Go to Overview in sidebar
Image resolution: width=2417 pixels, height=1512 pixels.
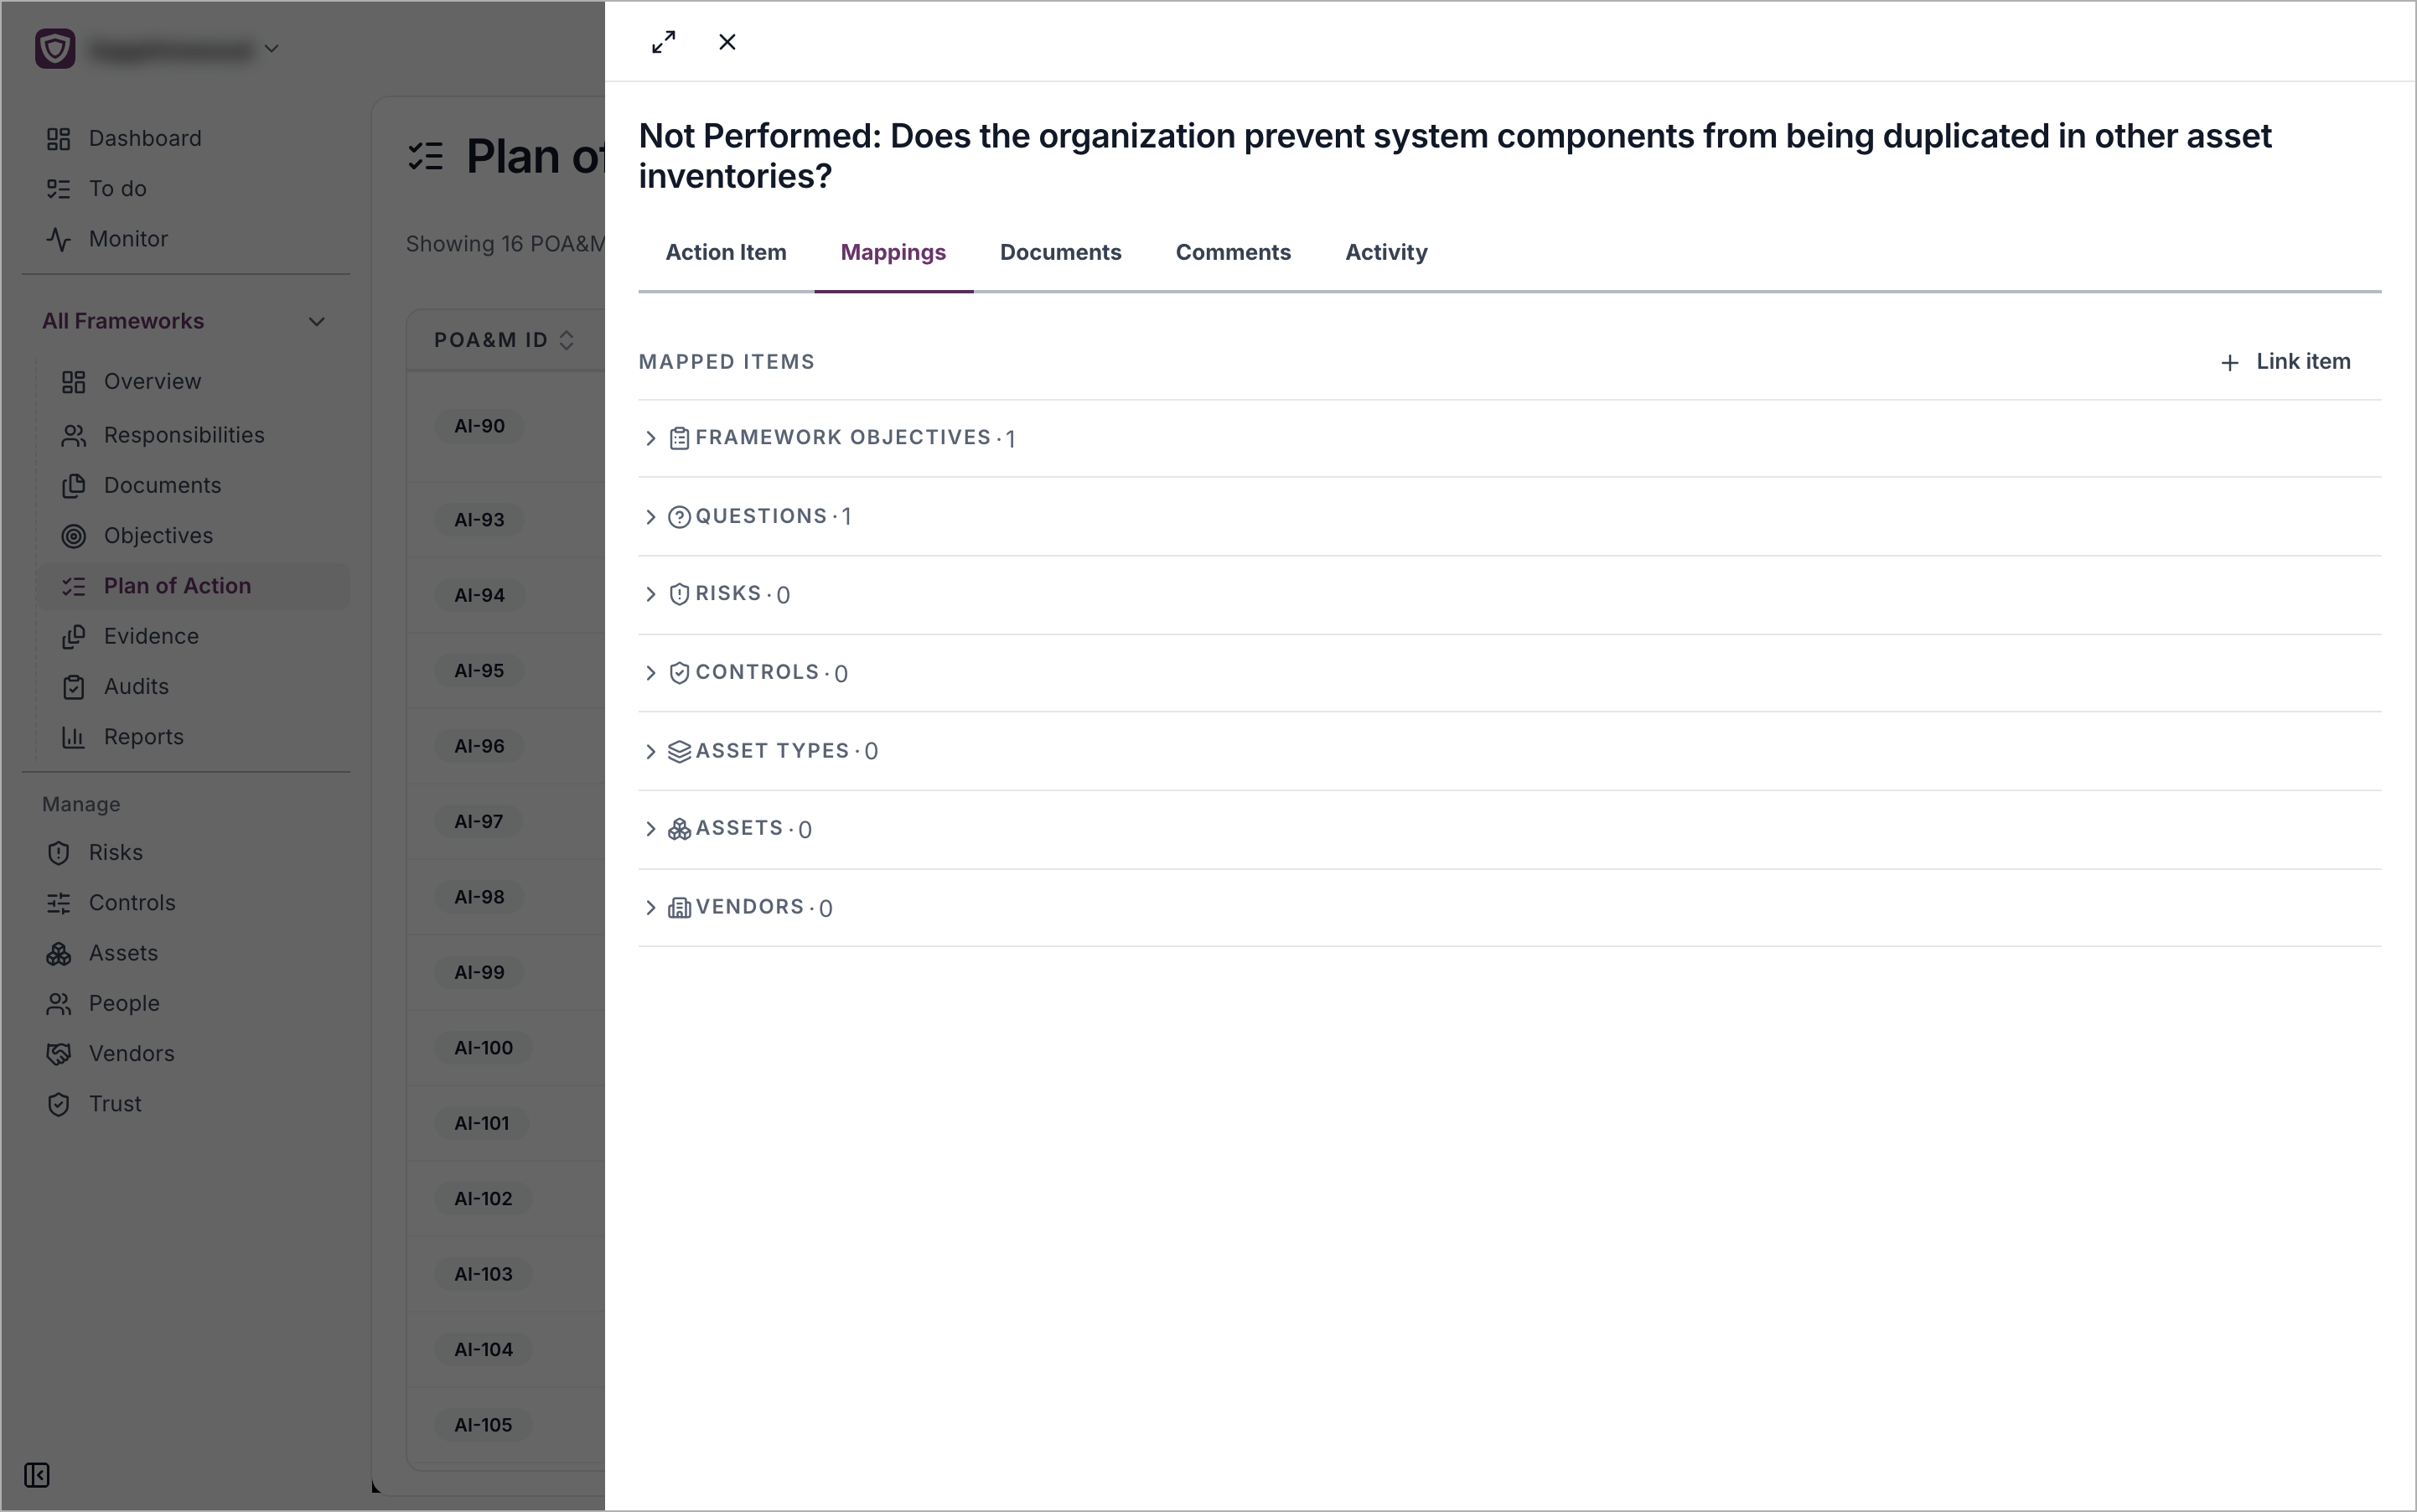(x=152, y=382)
